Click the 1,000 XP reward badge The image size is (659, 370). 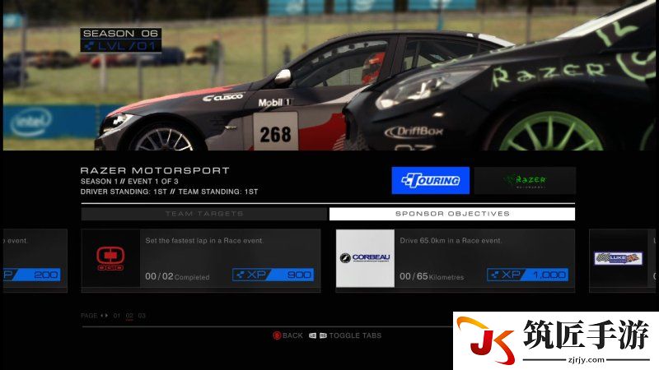(527, 275)
